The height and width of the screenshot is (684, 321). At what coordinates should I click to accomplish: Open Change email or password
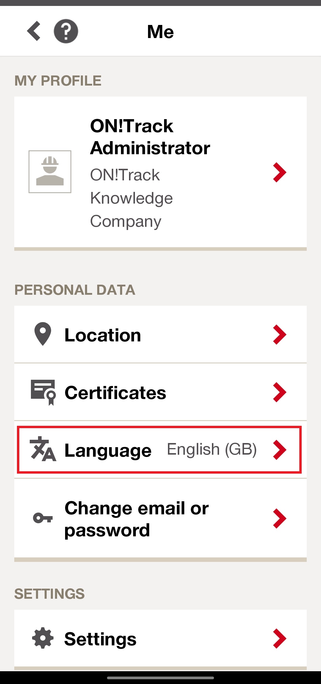(160, 518)
